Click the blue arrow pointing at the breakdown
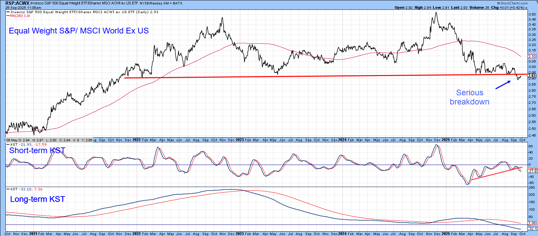The image size is (538, 236). click(x=503, y=85)
